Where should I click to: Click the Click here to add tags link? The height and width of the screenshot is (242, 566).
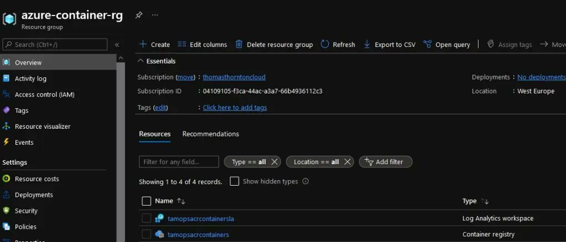coord(235,107)
